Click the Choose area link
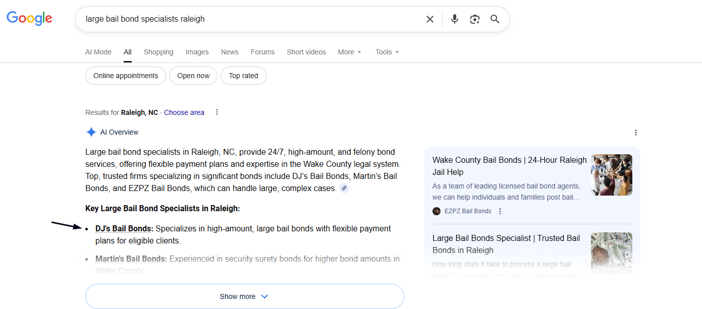The height and width of the screenshot is (309, 702). (x=184, y=112)
